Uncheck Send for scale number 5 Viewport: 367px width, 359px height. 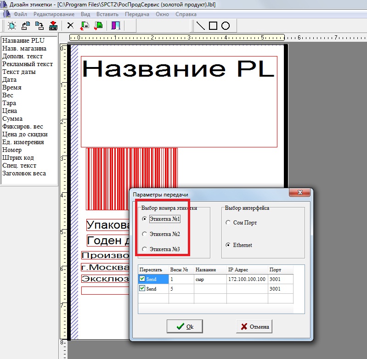pos(142,289)
